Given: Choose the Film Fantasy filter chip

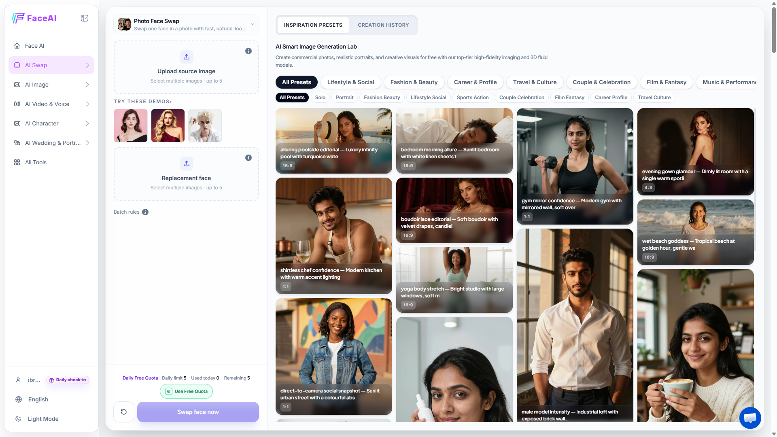Looking at the screenshot, I should coord(569,98).
